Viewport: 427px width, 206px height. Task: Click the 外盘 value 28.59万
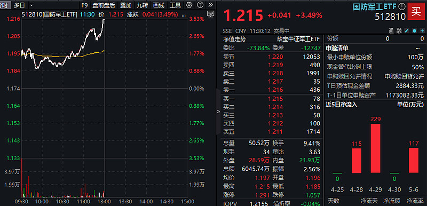(x=259, y=161)
